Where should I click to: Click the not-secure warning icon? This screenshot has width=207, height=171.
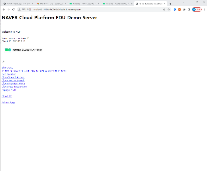19,9
